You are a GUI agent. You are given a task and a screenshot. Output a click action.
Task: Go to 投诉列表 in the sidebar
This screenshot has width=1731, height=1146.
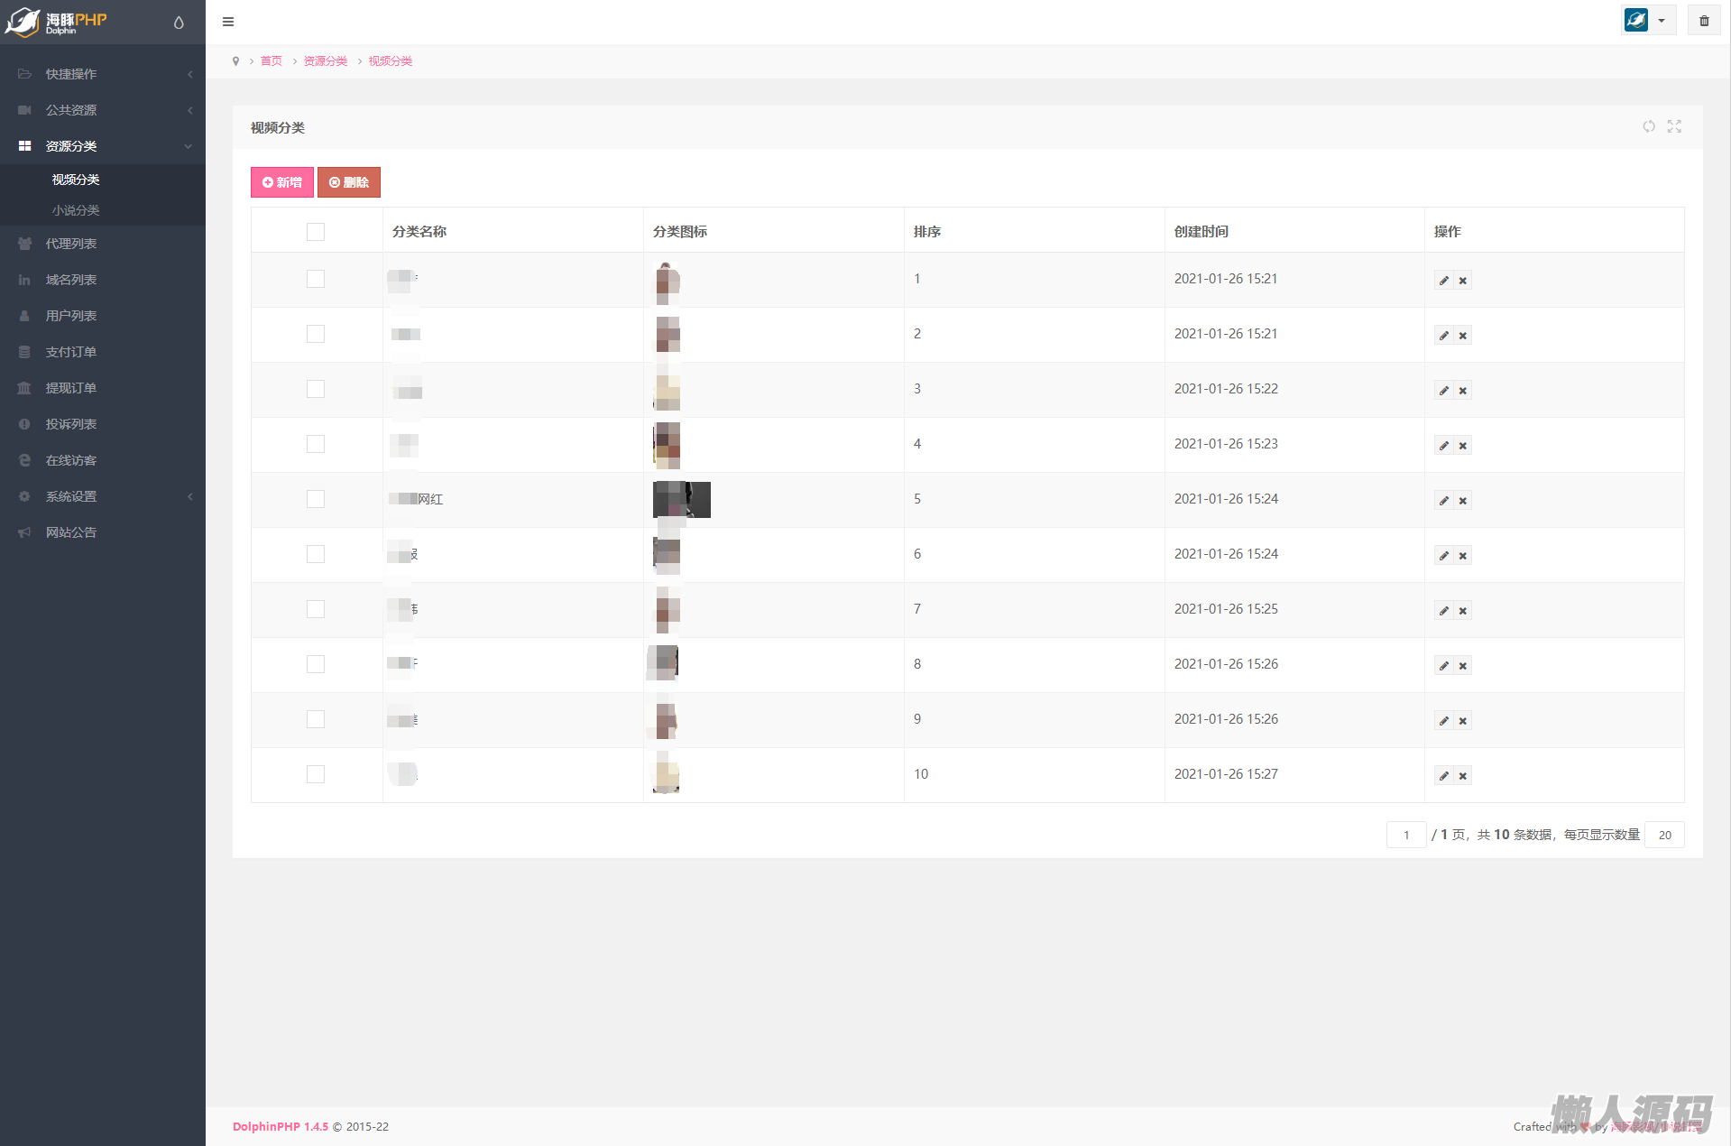[103, 424]
